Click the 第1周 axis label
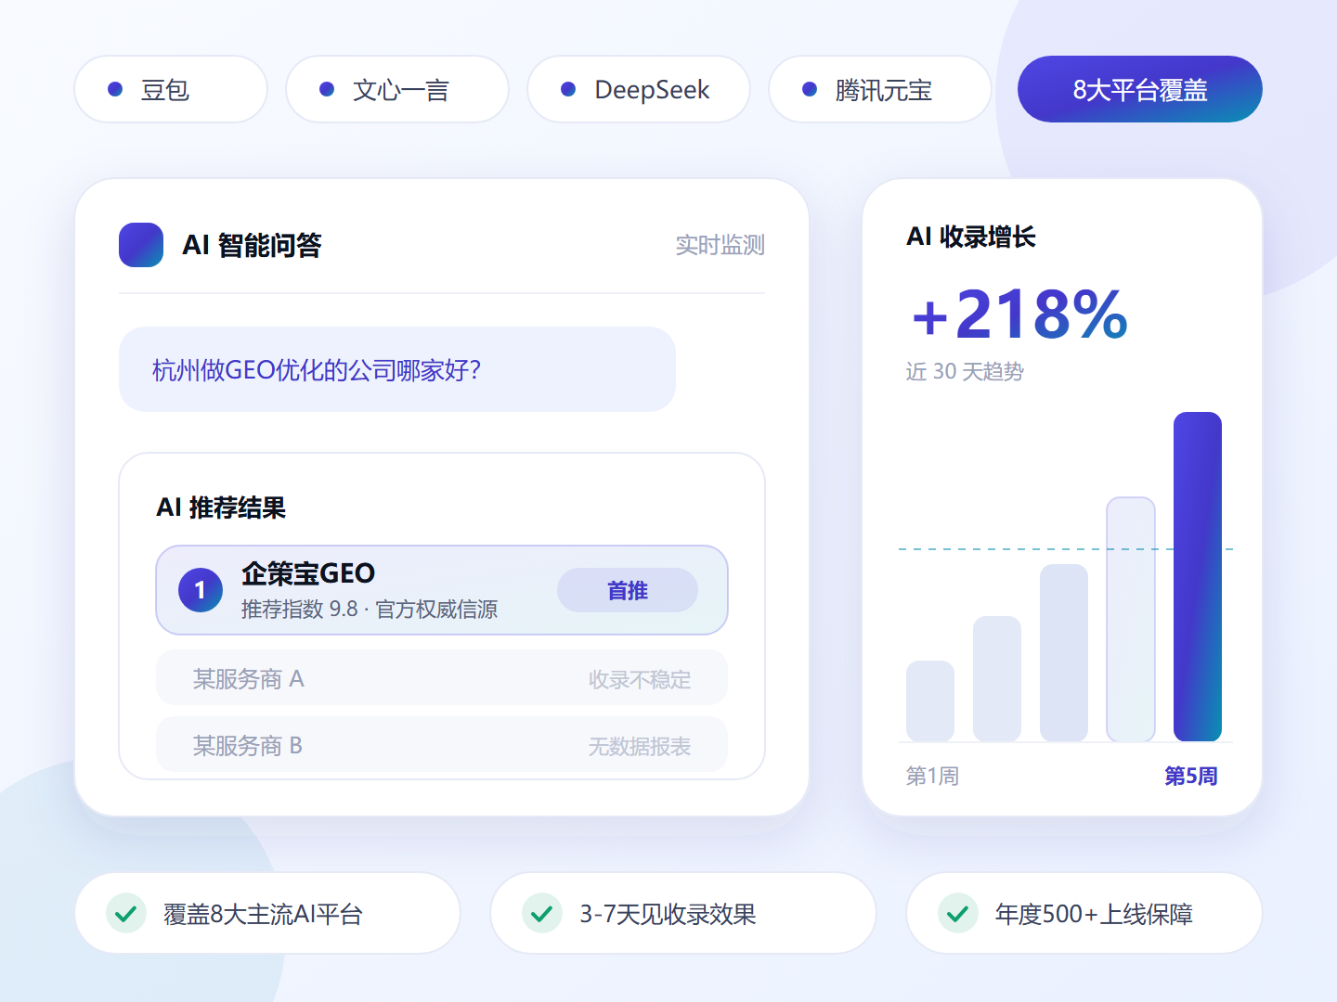Image resolution: width=1337 pixels, height=1002 pixels. tap(933, 776)
